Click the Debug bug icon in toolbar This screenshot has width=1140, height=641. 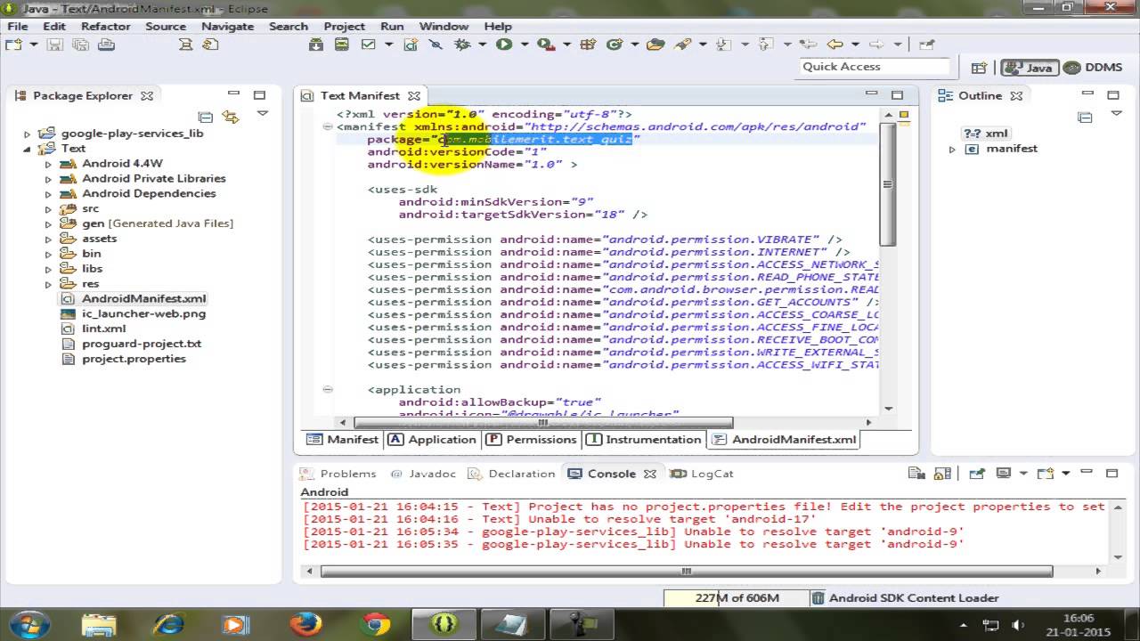click(x=461, y=45)
